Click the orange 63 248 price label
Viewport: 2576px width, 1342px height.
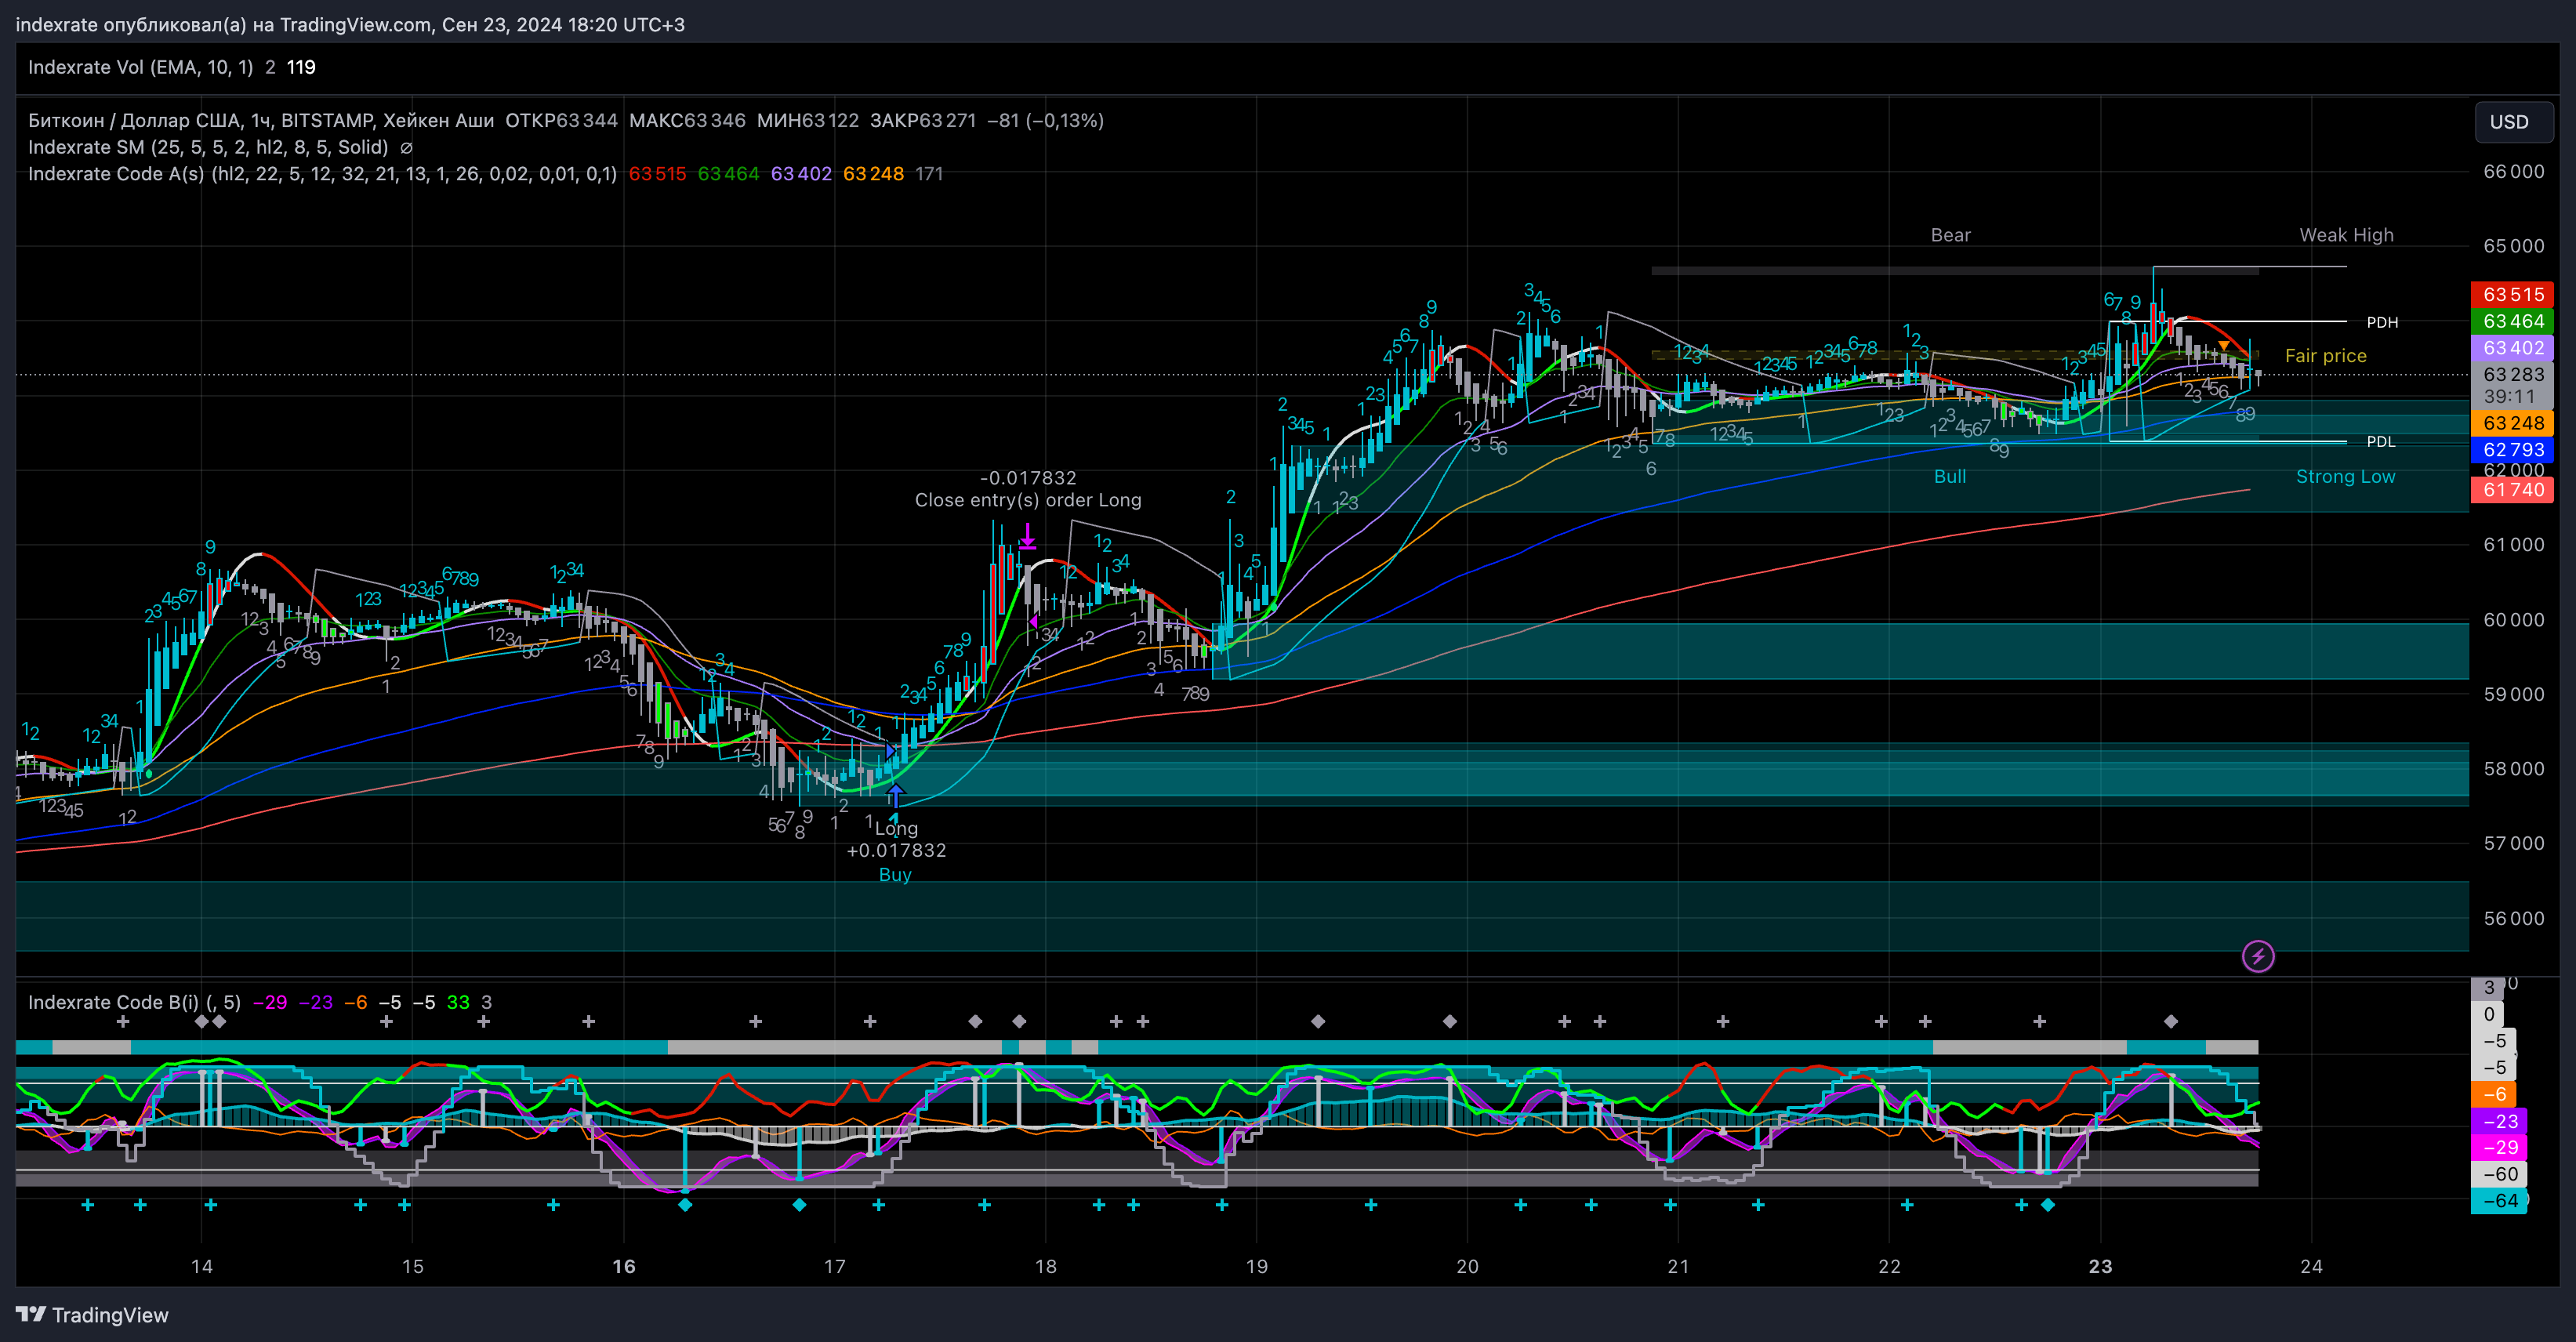pyautogui.click(x=2512, y=423)
